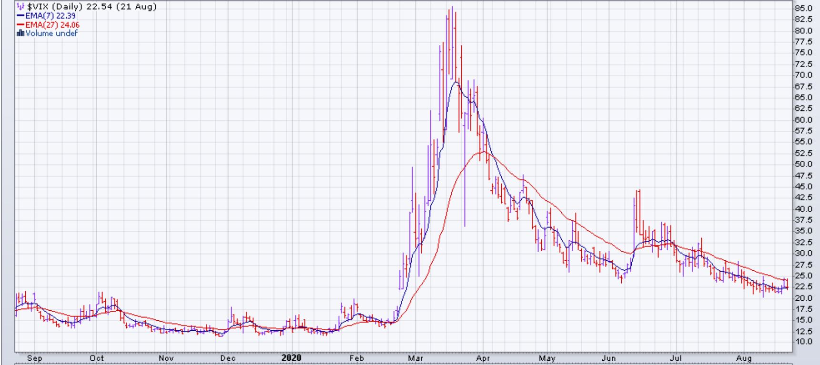Click the red EMA(27) legend line marker
820x365 pixels.
20,25
